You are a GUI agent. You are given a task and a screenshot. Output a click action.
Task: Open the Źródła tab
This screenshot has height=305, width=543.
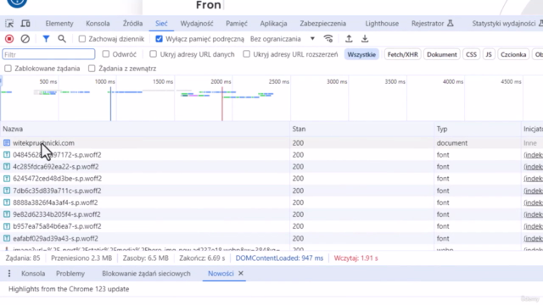(x=132, y=24)
